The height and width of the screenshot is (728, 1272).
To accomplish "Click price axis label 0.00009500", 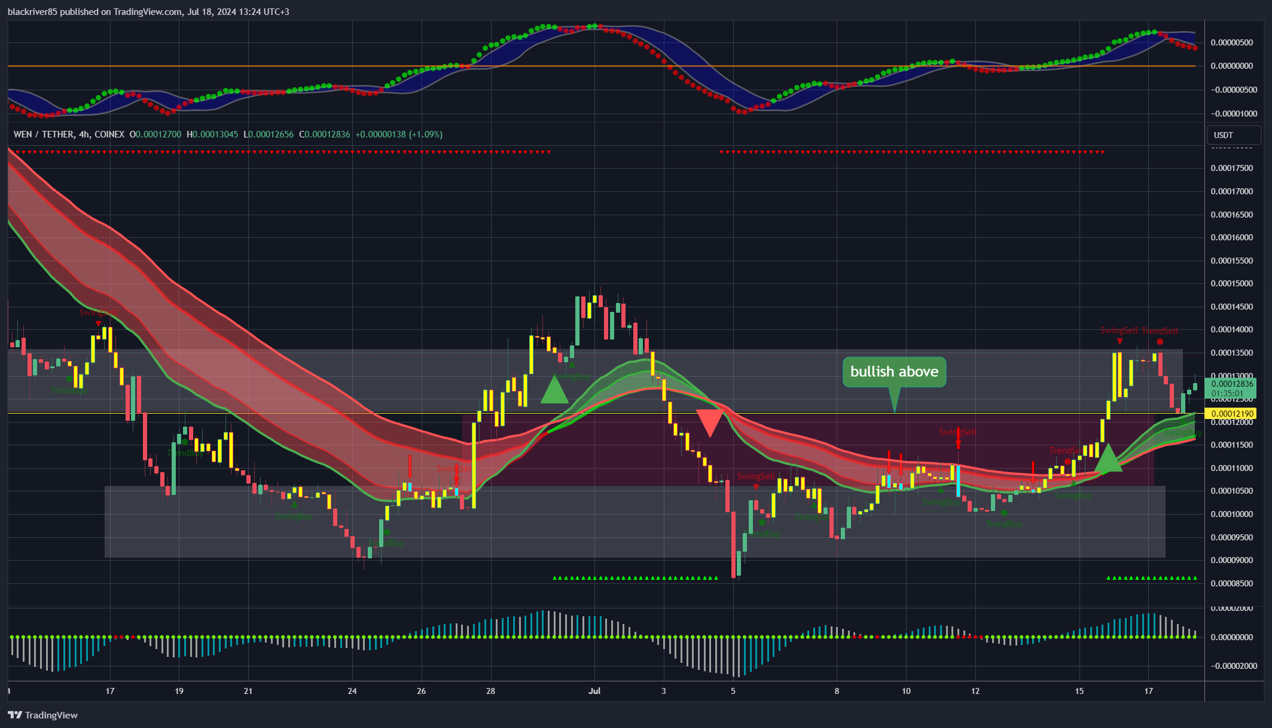I will (1231, 537).
